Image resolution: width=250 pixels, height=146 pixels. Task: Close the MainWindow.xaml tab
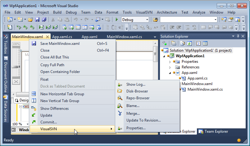(47, 37)
